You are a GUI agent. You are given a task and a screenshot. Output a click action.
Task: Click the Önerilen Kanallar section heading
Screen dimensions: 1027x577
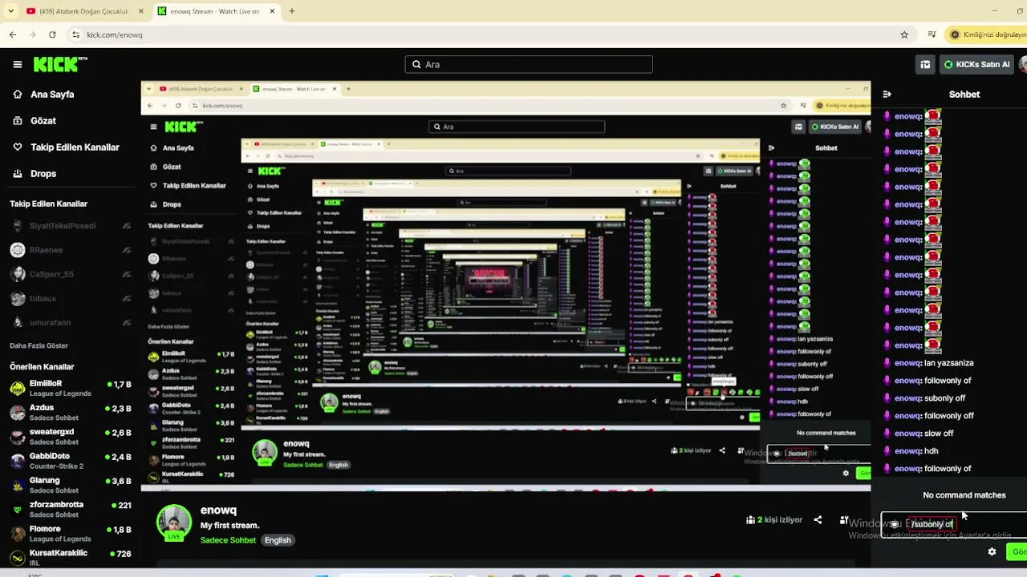(x=42, y=367)
